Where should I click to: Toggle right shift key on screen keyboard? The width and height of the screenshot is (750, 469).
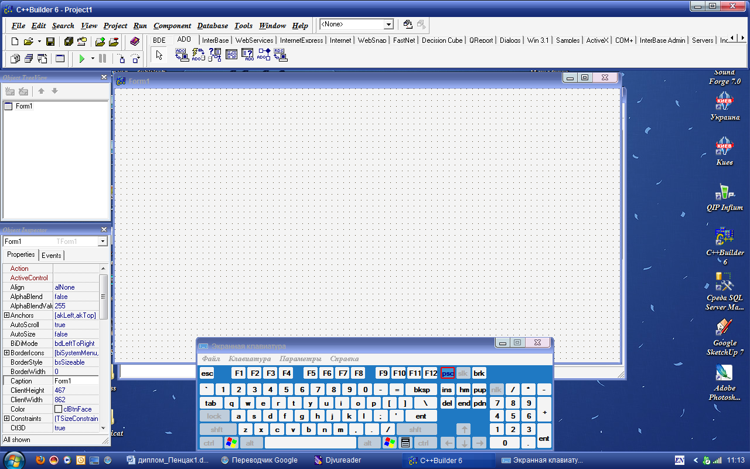coord(416,430)
